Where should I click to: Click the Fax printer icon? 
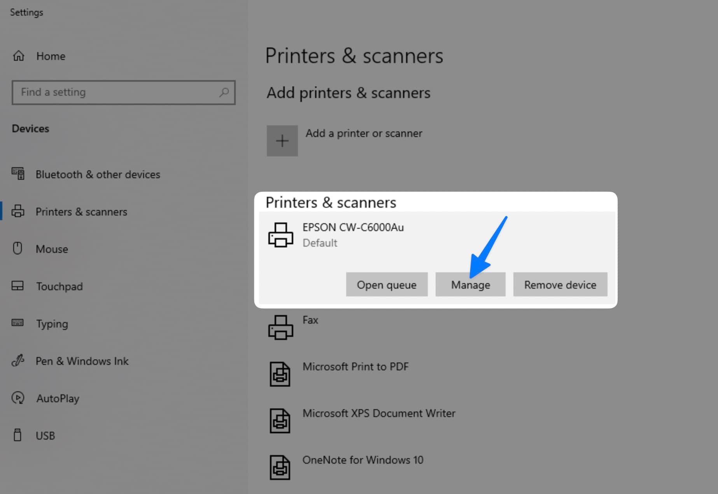tap(281, 328)
